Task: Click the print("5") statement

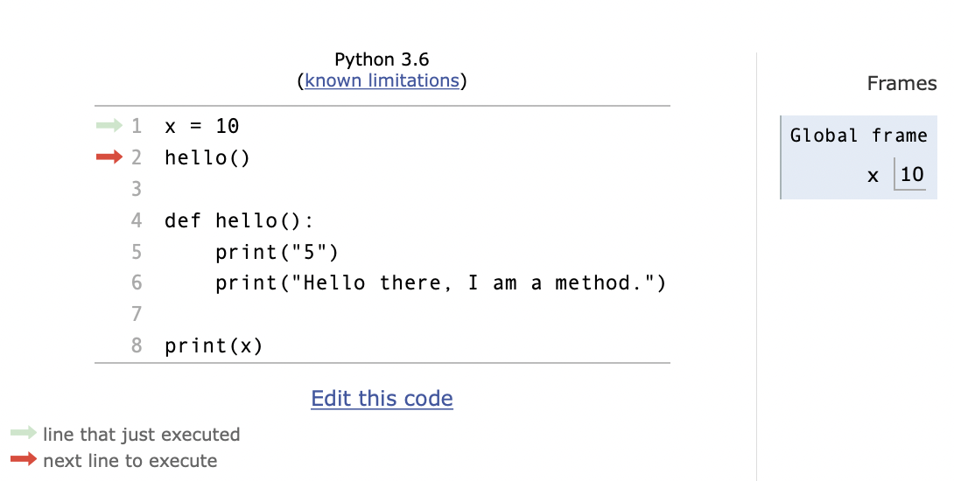Action: 277,252
